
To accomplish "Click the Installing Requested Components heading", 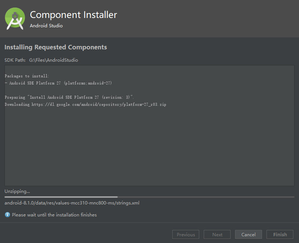I will [55, 47].
